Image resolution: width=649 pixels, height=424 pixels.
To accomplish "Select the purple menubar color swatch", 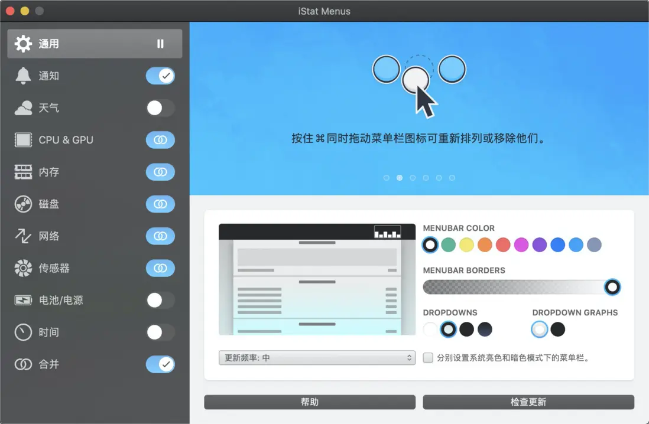I will [x=539, y=245].
